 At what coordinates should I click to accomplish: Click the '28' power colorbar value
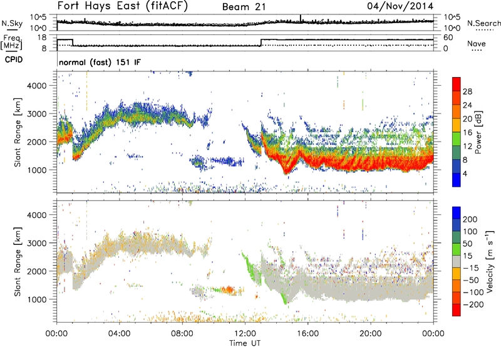pos(467,91)
